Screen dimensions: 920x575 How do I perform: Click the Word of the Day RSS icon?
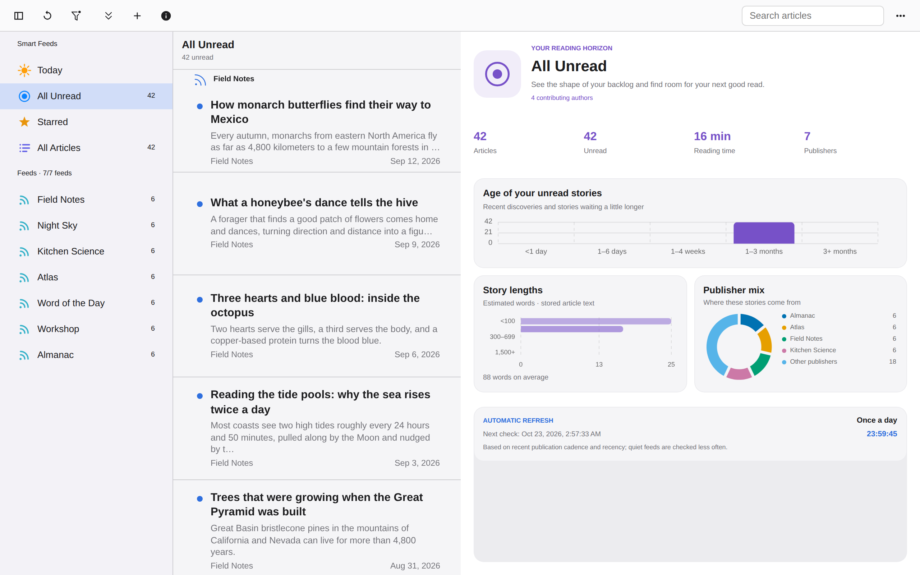[24, 303]
